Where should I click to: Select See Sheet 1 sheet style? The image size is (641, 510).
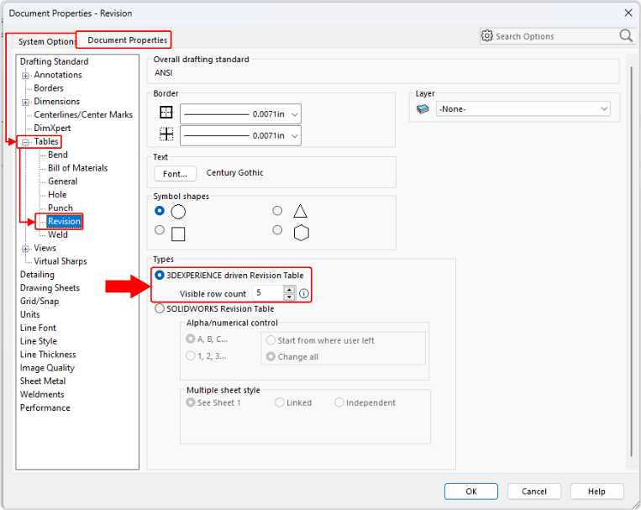tap(190, 402)
